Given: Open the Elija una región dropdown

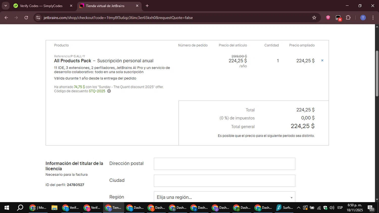Looking at the screenshot, I should click(224, 197).
